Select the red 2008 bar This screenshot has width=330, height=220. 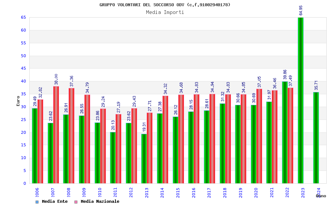pos(71,136)
